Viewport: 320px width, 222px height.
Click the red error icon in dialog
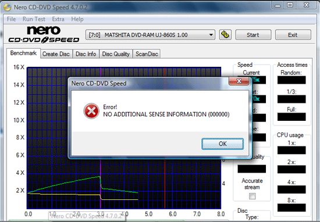[91, 111]
